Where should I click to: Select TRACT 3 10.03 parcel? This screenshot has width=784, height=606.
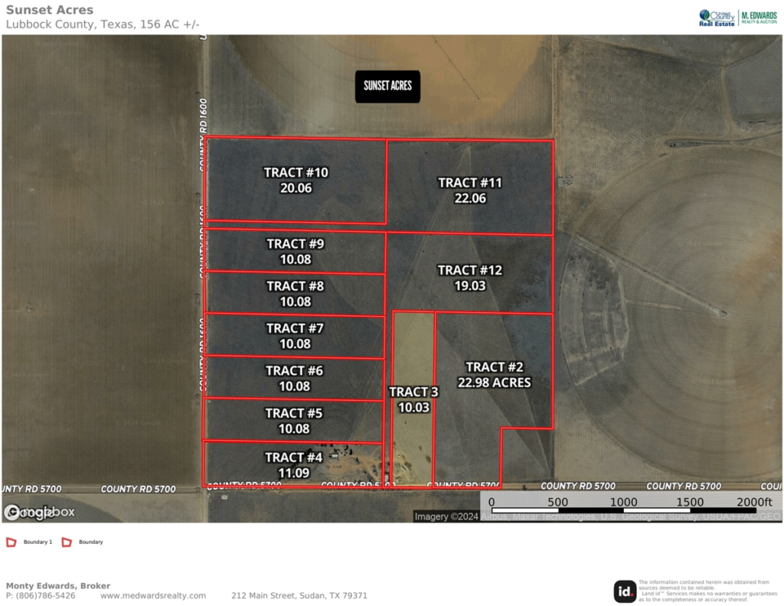pos(413,399)
